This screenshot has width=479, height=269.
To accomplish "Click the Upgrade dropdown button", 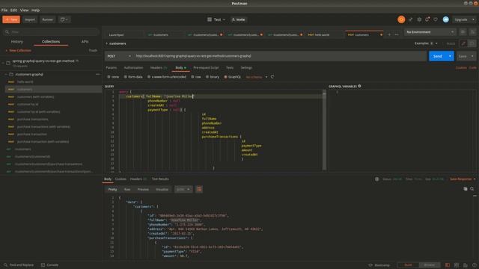I will coord(464,19).
